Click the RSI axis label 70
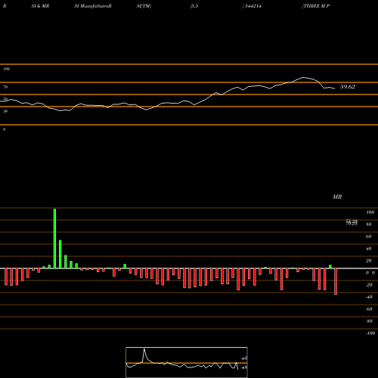 tap(5, 87)
